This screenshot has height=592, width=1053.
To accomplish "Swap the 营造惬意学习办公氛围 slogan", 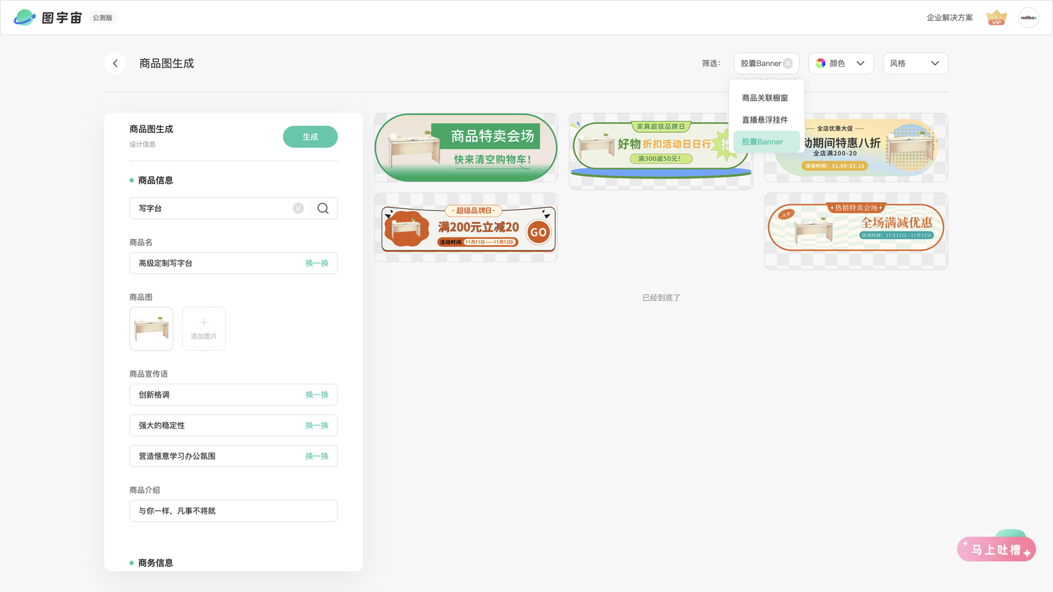I will coord(317,456).
